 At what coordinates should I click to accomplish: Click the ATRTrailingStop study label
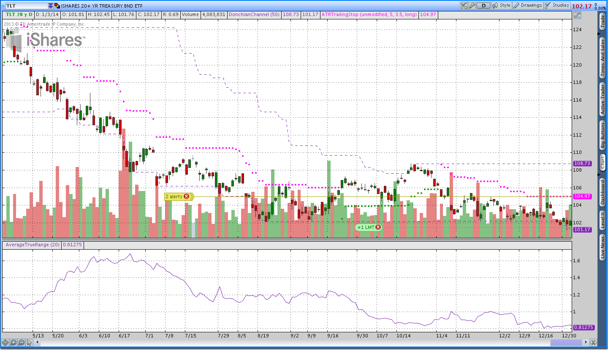coord(369,14)
